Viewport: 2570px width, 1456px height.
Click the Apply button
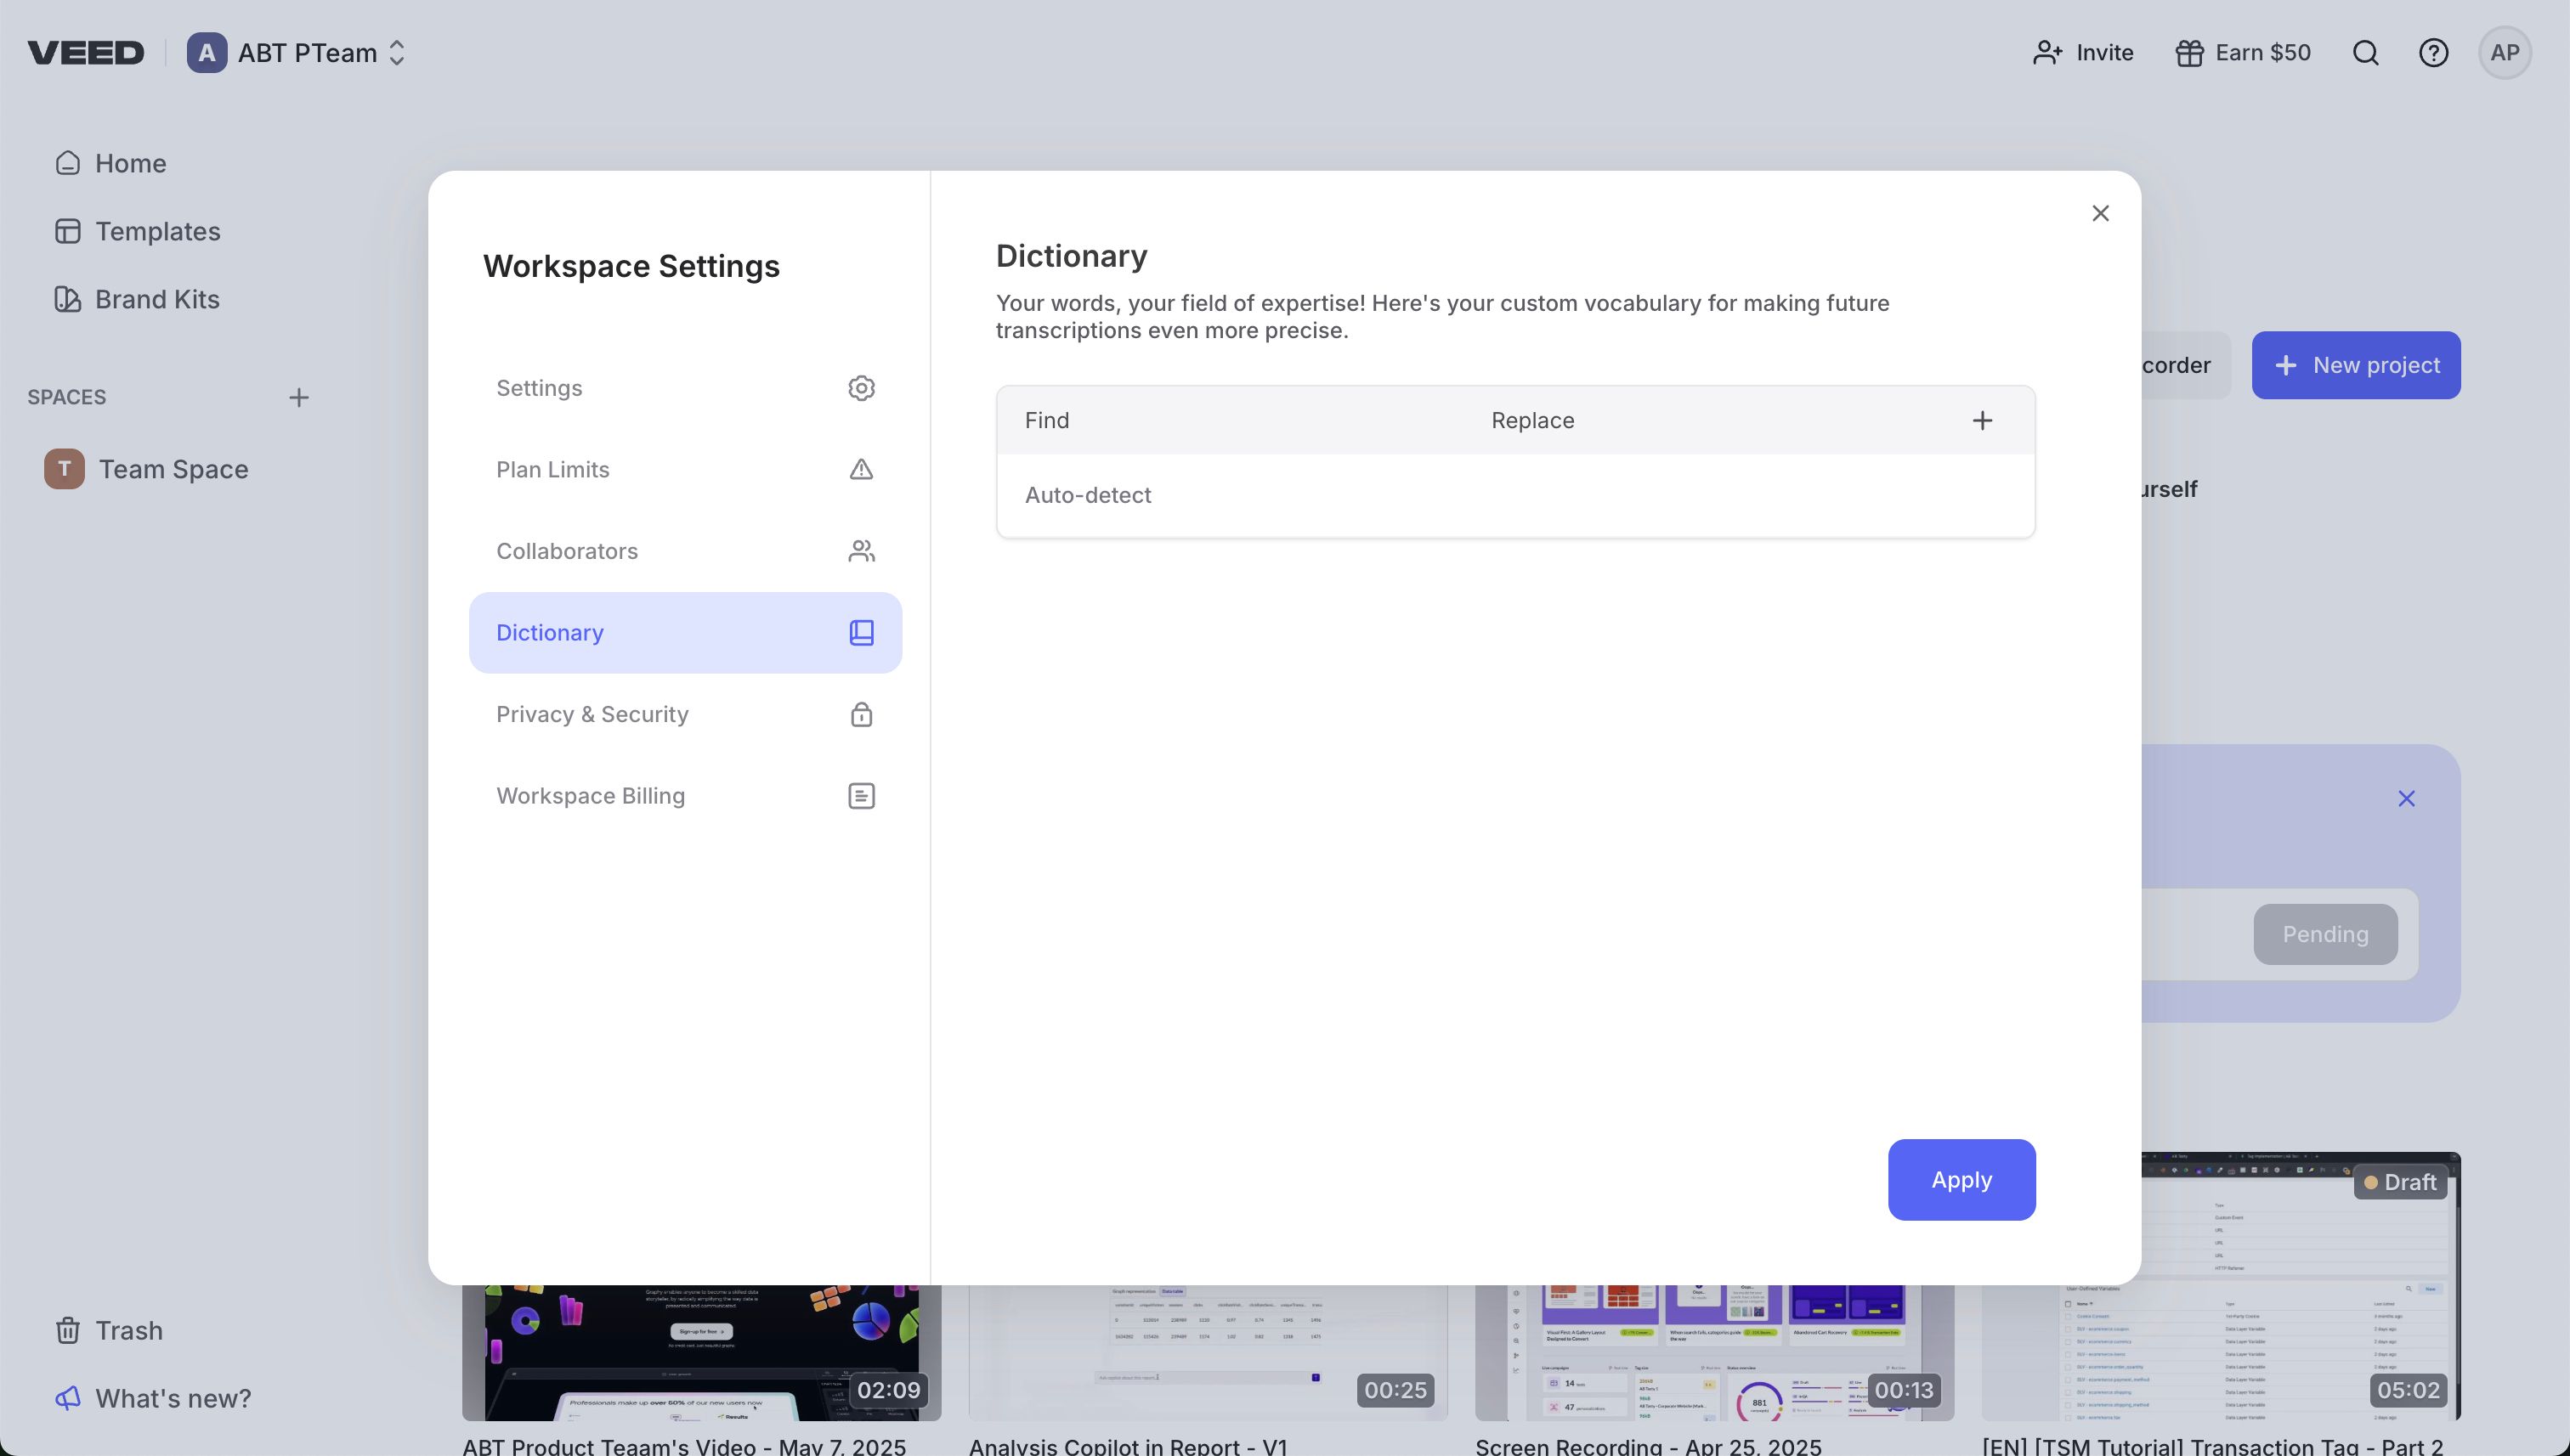click(x=1961, y=1179)
